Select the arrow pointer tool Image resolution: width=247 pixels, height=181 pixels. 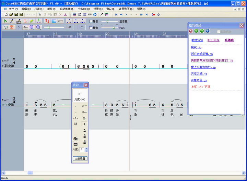(5, 21)
